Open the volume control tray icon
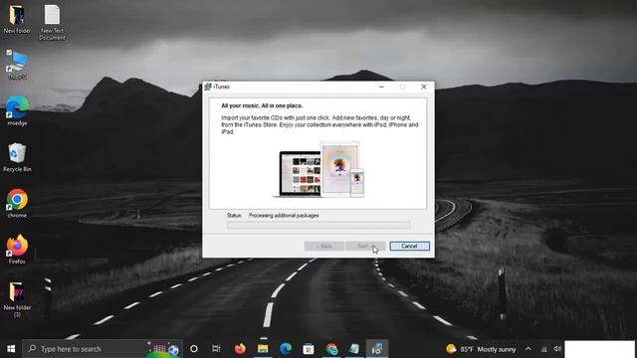The height and width of the screenshot is (358, 637). coord(557,349)
